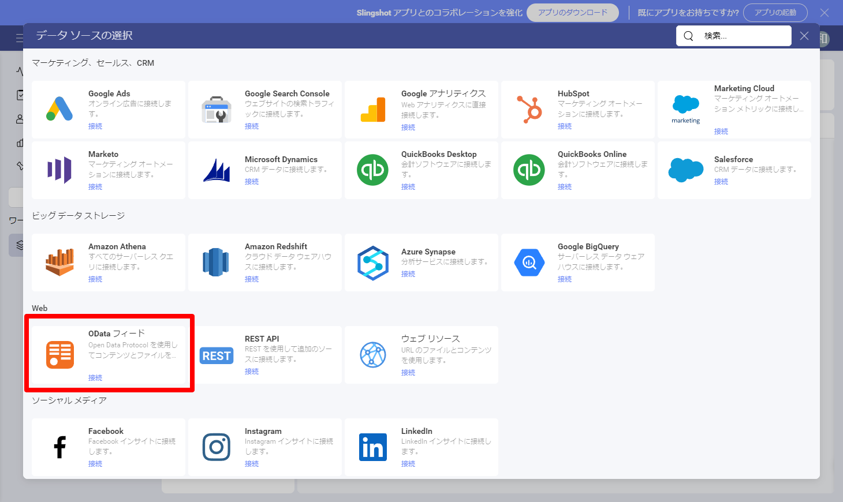
Task: Pick the Azure Synapse icon
Action: (373, 263)
